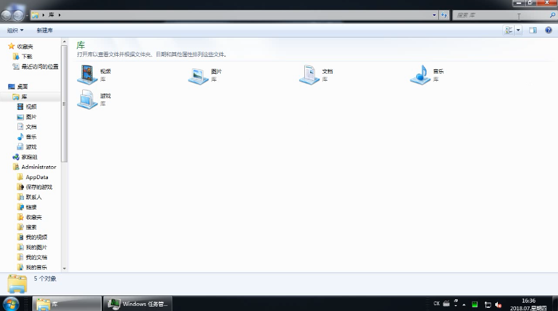Select 我的图片 folder in navigation tree
Viewport: 558px width, 311px height.
tap(32, 247)
